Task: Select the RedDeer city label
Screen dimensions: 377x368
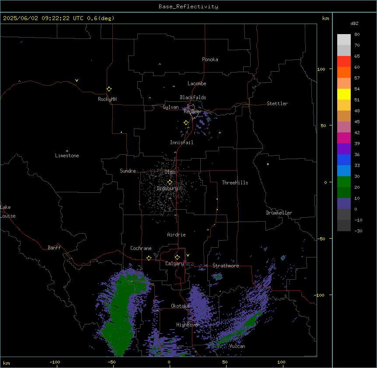Action: tap(192, 111)
